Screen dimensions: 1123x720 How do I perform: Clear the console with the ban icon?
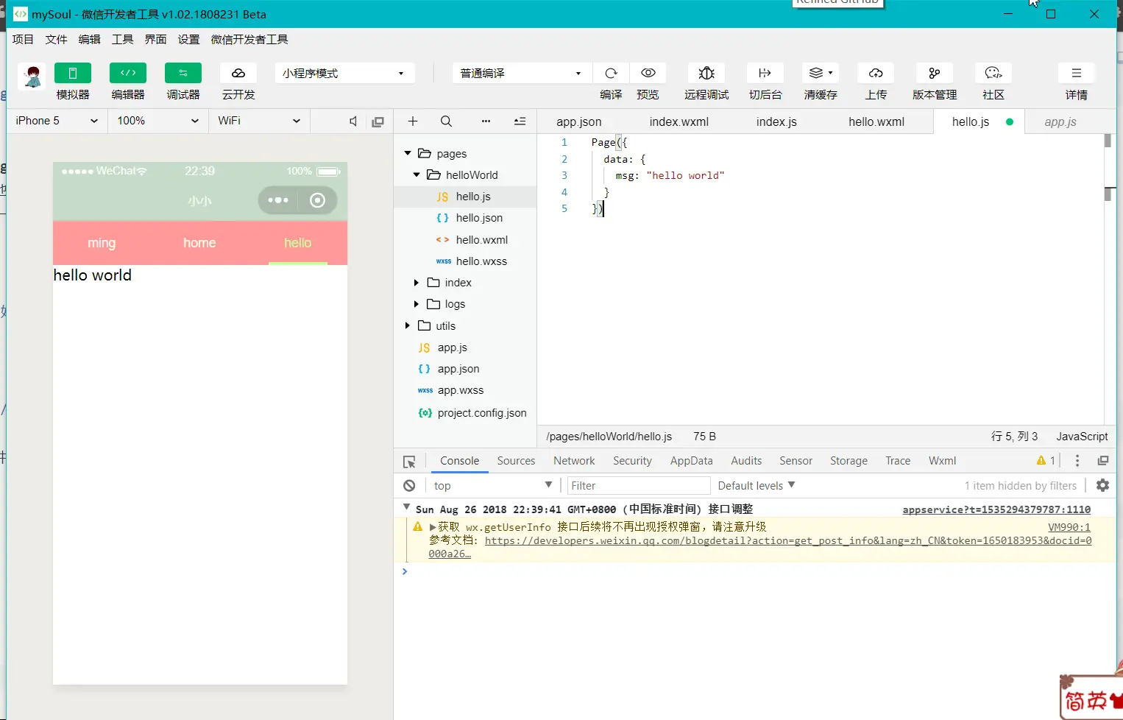[x=409, y=485]
